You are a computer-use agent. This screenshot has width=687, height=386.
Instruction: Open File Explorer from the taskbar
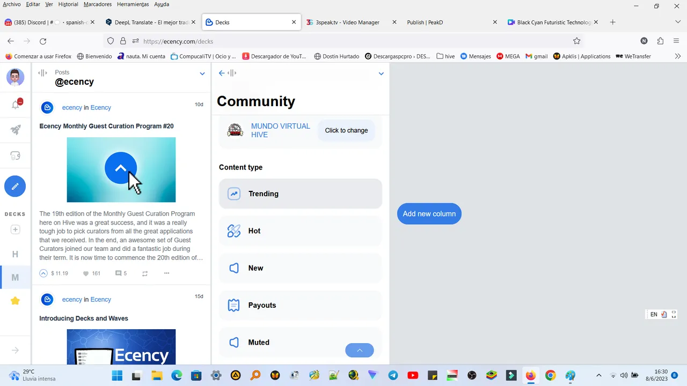point(157,375)
